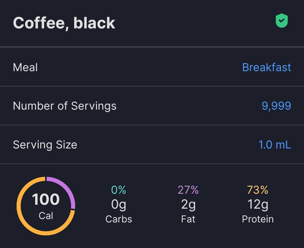Edit the 9,999 servings value
Viewport: 304px width, 248px height.
[276, 106]
